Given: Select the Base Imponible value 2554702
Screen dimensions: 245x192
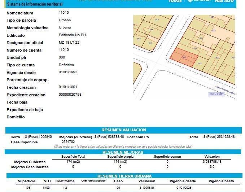Looking at the screenshot, I should (x=68, y=142).
